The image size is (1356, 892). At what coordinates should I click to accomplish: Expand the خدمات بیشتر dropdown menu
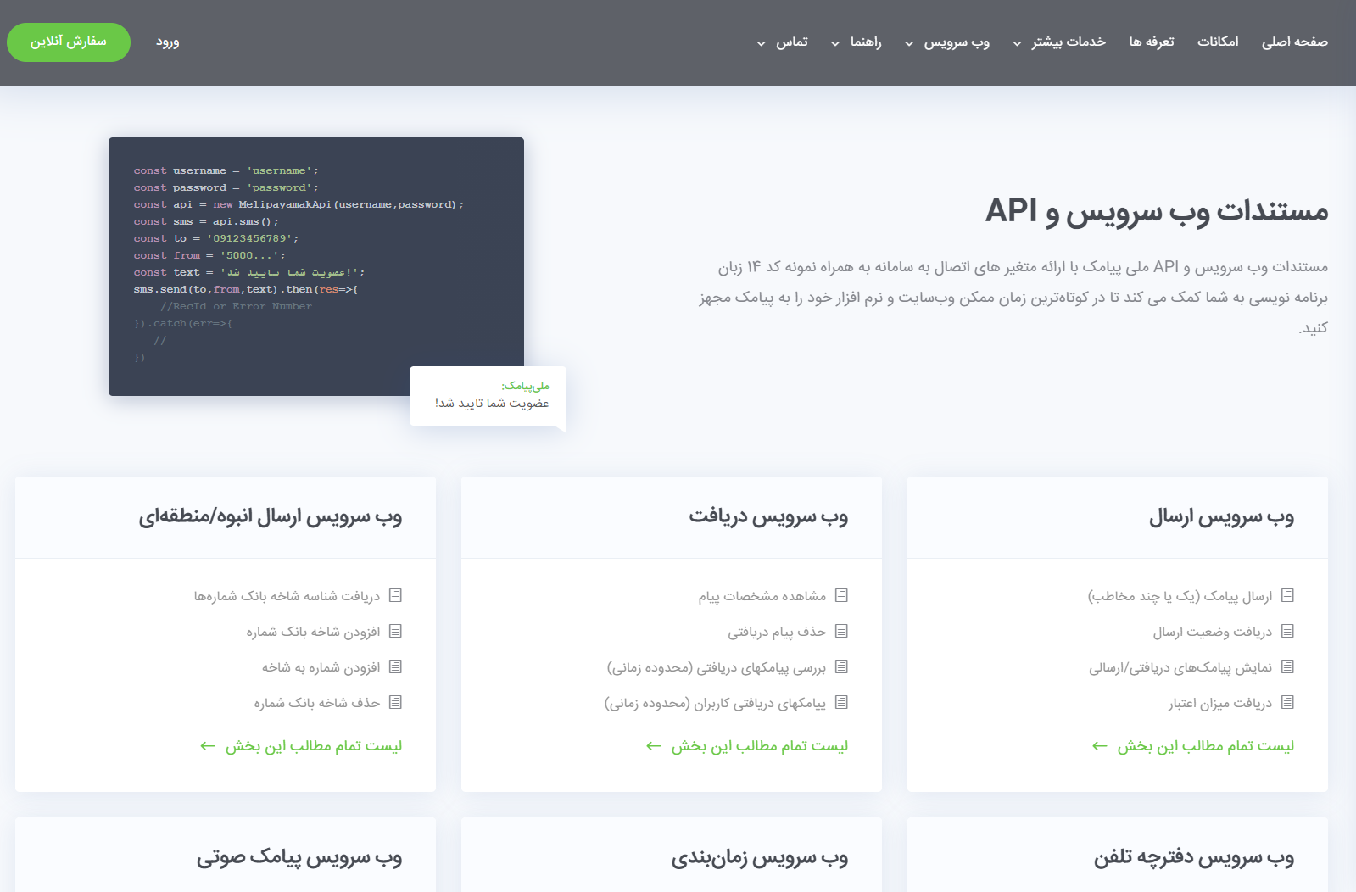coord(1059,42)
